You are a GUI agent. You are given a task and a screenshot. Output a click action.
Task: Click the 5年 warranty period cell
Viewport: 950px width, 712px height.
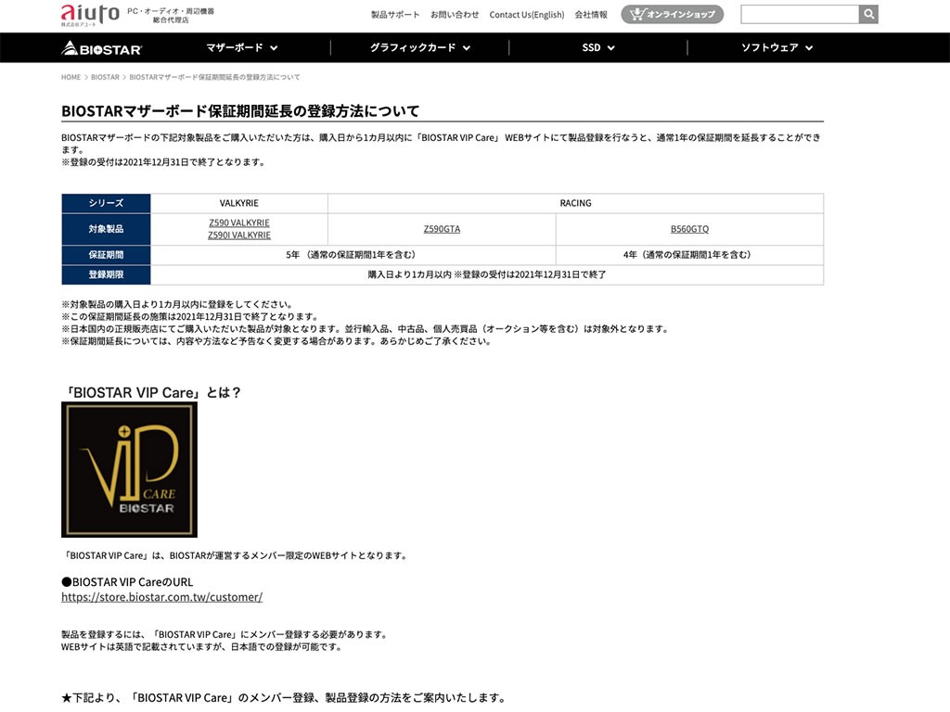point(353,255)
